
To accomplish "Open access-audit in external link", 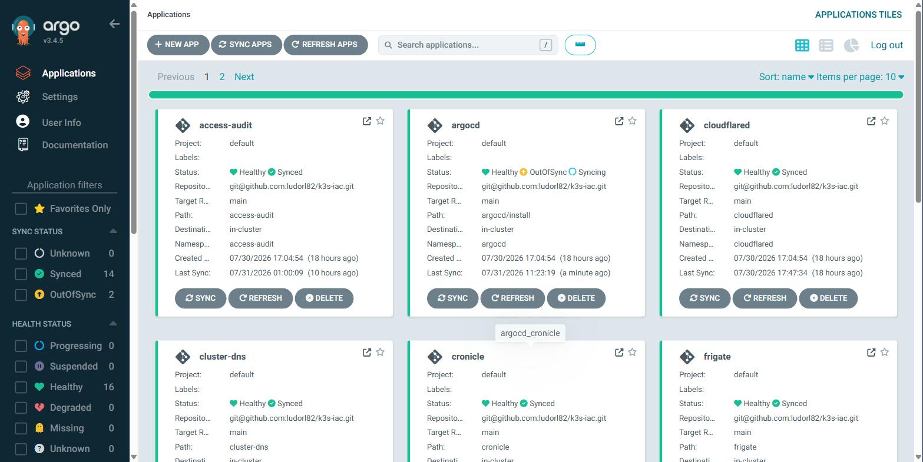I will click(367, 121).
